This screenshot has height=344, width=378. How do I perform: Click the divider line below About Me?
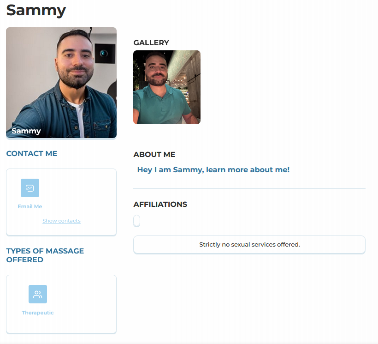(249, 189)
